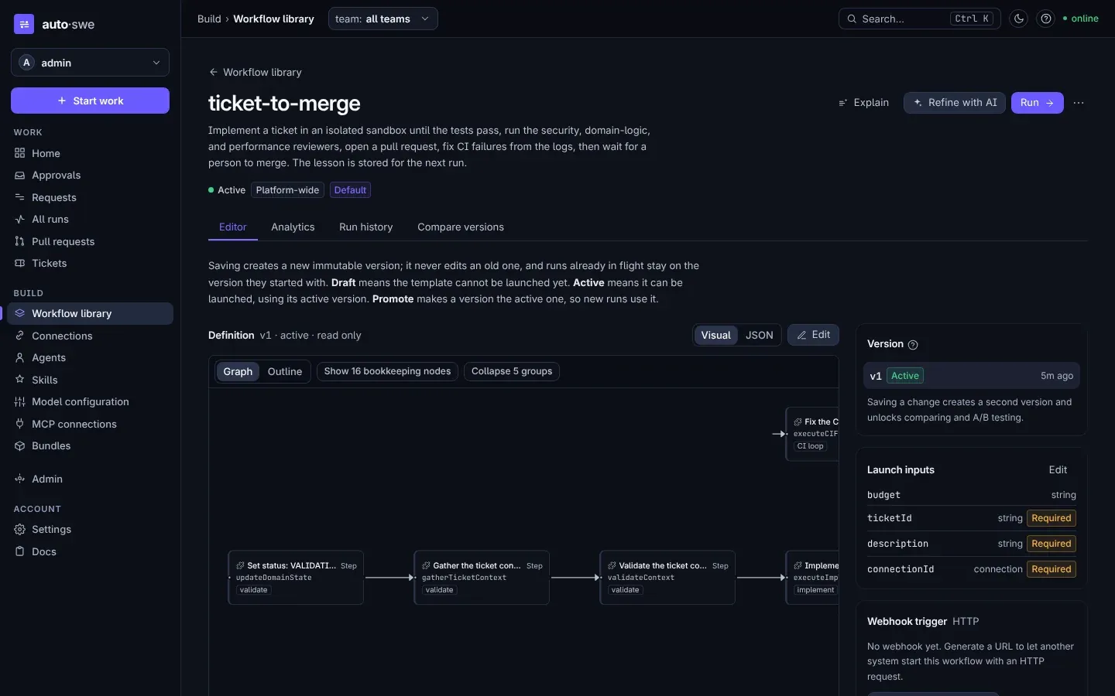Image resolution: width=1115 pixels, height=696 pixels.
Task: Click back arrow to Workflow library
Action: (213, 72)
